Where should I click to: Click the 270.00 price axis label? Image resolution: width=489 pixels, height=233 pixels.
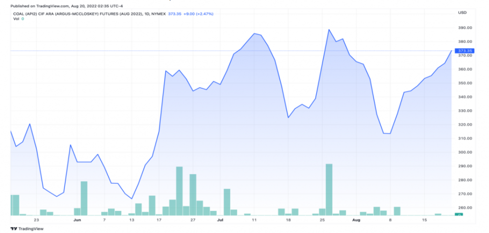coord(464,194)
